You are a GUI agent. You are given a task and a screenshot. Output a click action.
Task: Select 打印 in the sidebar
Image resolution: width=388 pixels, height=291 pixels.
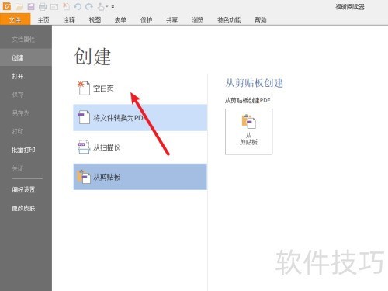click(x=26, y=131)
